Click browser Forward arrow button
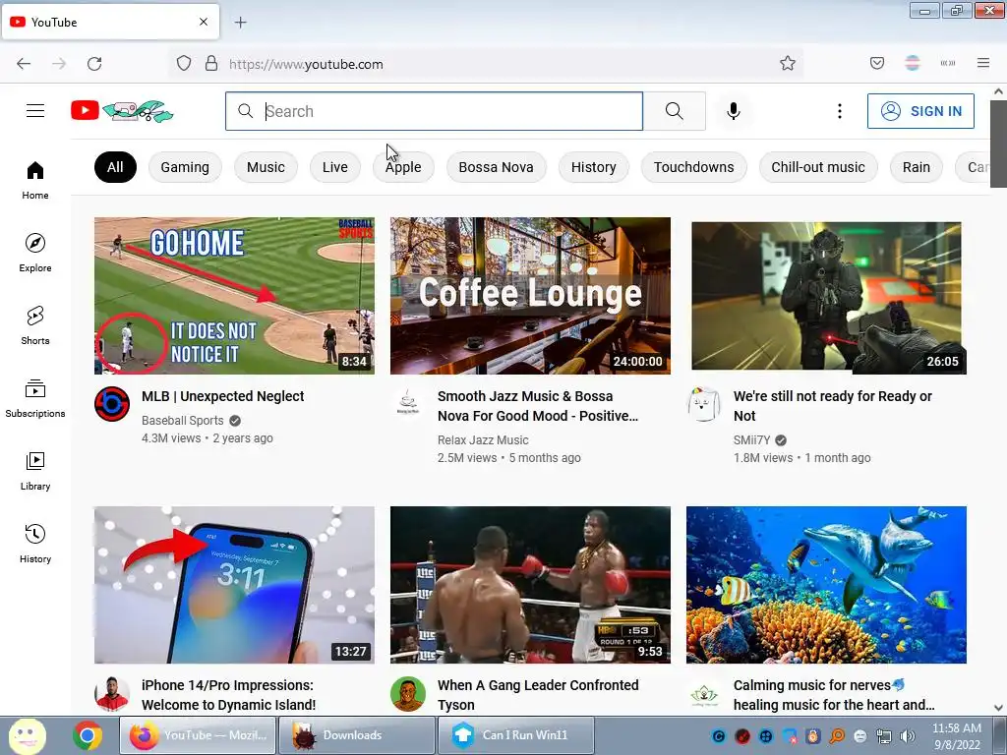 click(x=59, y=64)
